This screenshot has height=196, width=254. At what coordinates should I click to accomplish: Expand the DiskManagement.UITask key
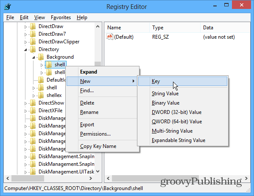[x=25, y=172]
